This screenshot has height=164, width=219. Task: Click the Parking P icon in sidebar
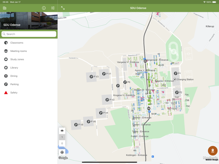pyautogui.click(x=6, y=84)
